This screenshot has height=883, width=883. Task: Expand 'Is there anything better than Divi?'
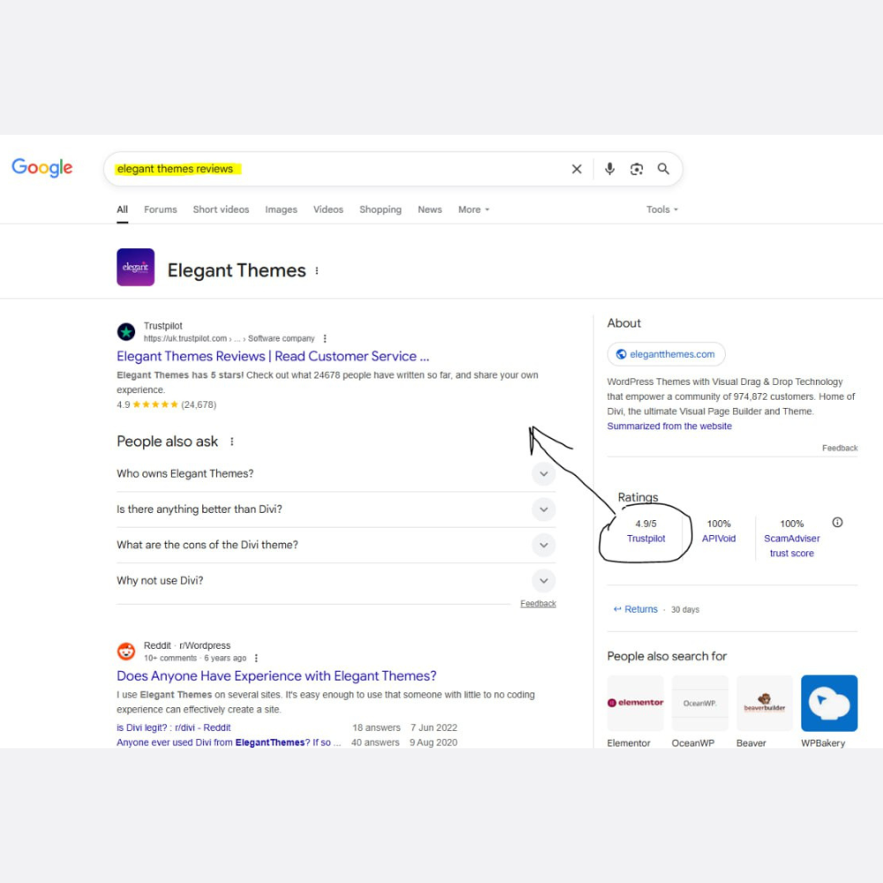336,509
